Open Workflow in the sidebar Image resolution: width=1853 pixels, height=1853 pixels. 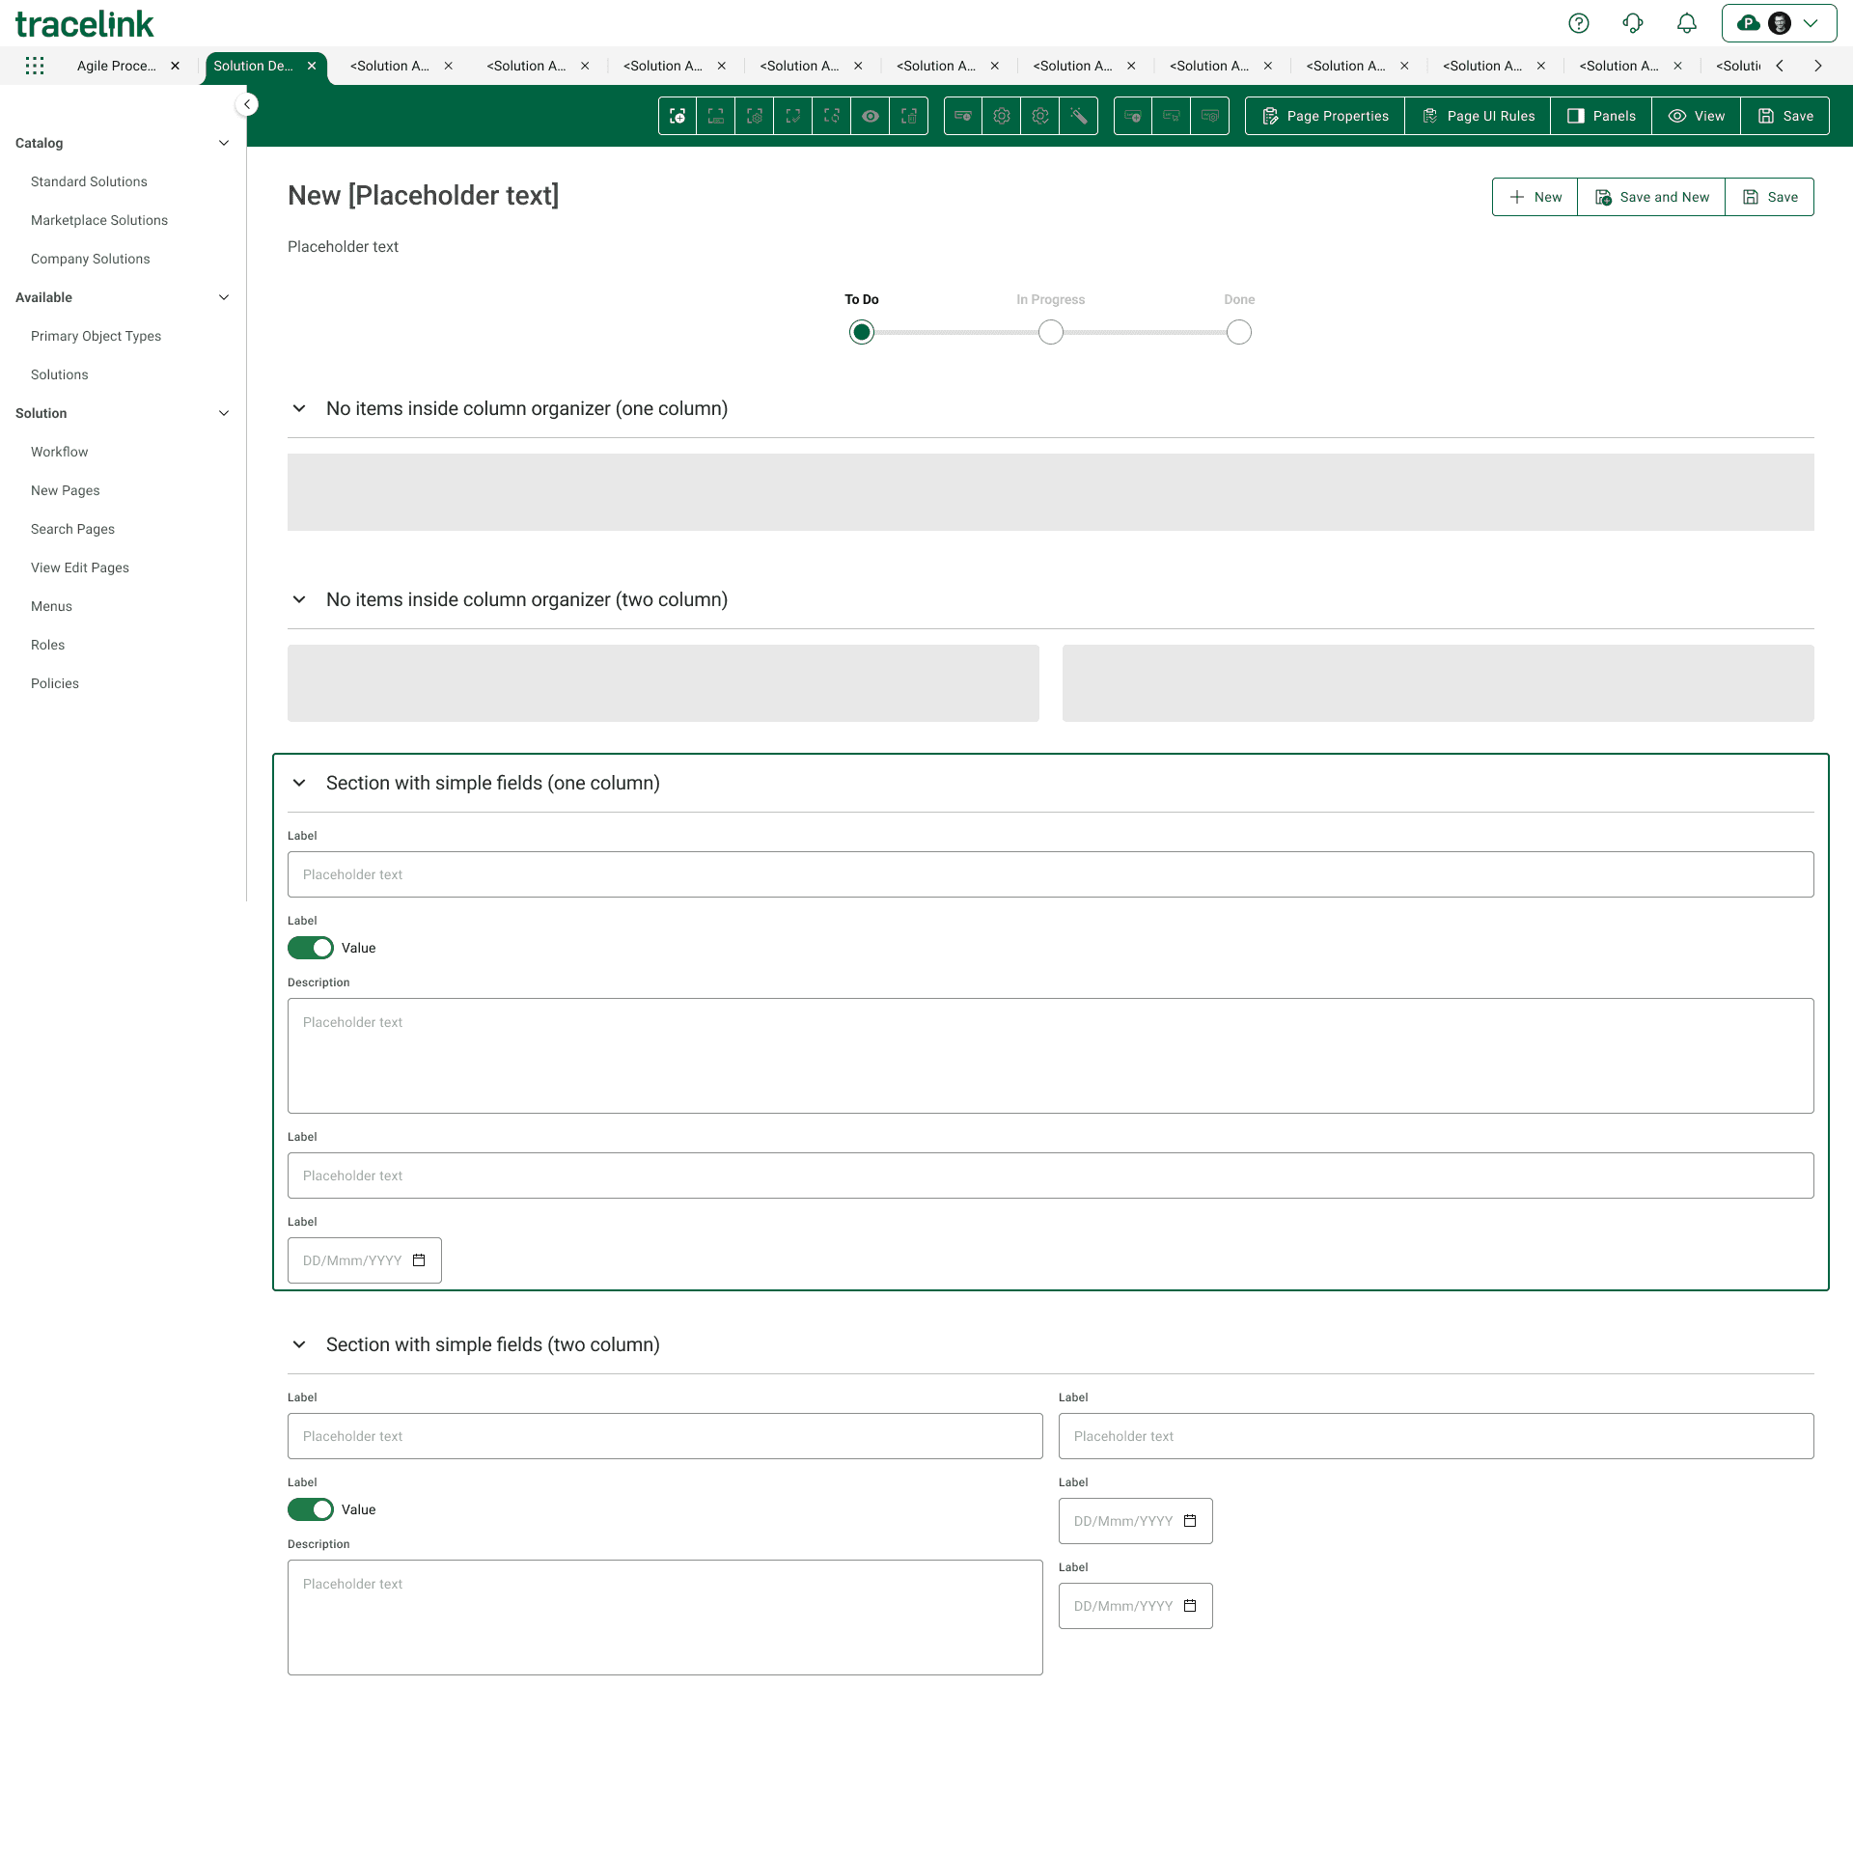(x=60, y=452)
